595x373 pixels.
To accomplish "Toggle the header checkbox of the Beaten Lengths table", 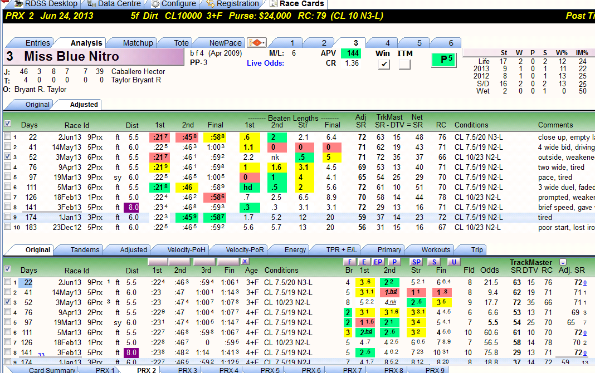I will click(7, 124).
